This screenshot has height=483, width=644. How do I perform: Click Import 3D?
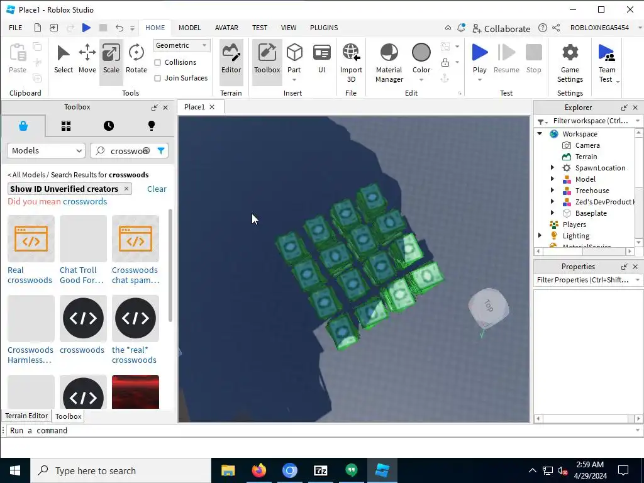click(x=351, y=62)
